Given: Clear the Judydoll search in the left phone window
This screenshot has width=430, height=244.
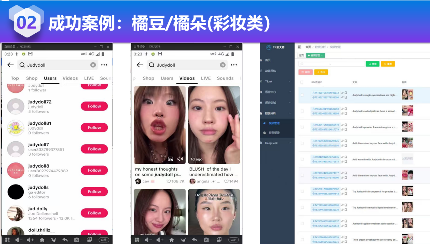Looking at the screenshot, I should [93, 65].
